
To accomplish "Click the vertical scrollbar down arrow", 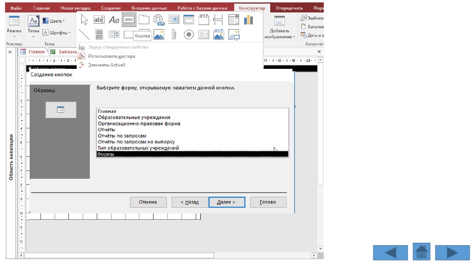I will 320,249.
